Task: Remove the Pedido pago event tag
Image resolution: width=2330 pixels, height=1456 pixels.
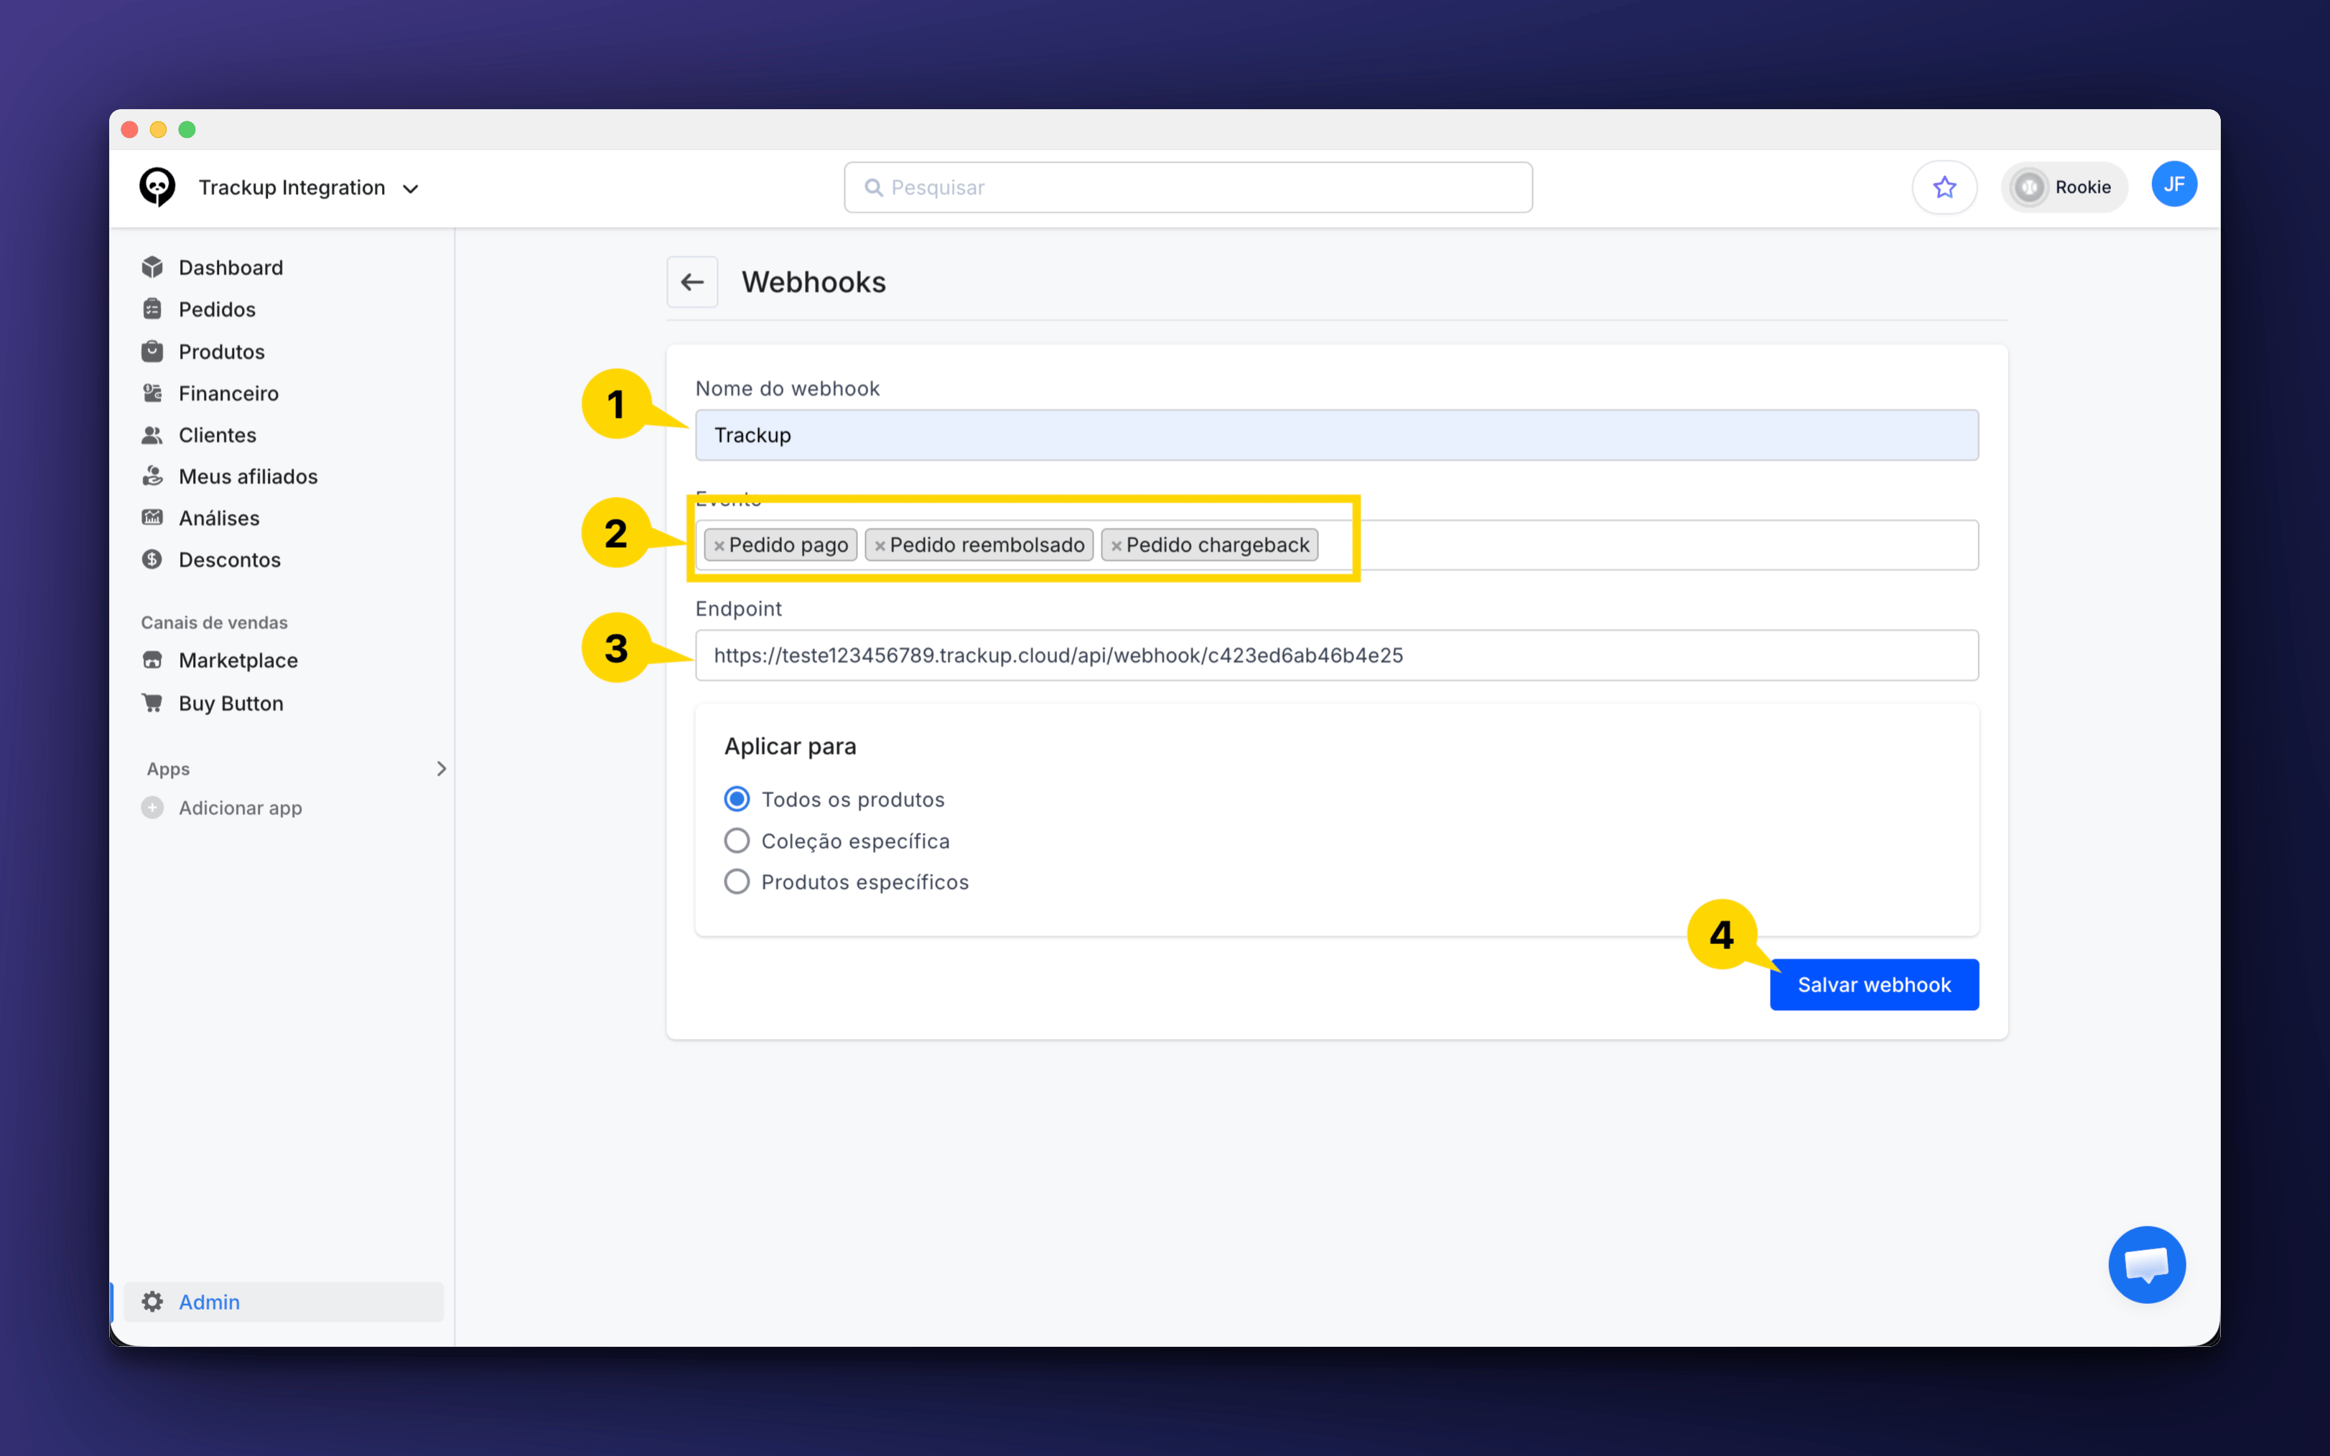Action: point(718,545)
